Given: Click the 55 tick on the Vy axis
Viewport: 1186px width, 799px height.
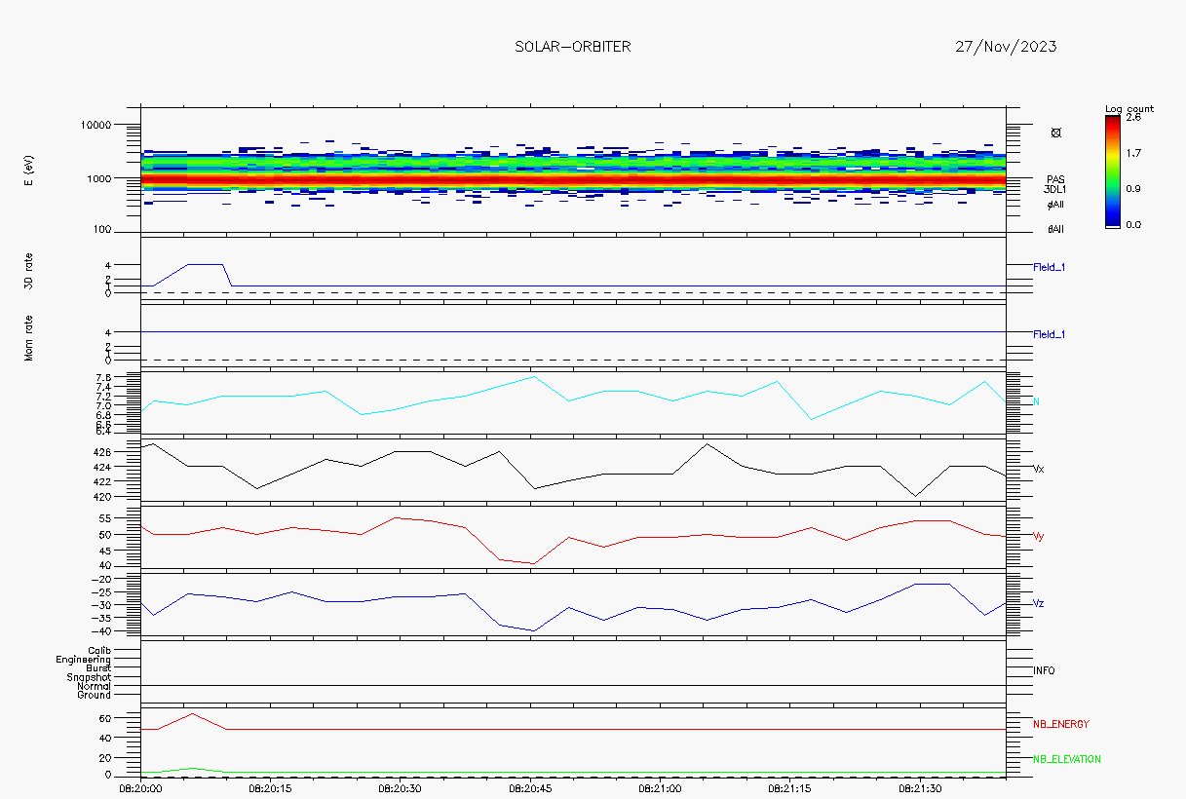Looking at the screenshot, I should click(x=105, y=519).
